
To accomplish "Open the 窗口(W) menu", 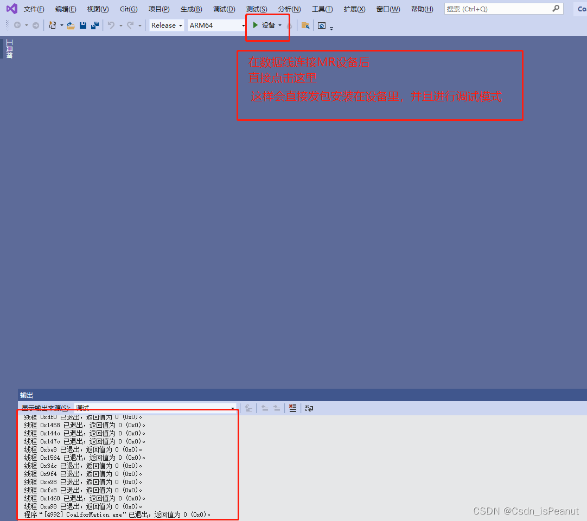I will coord(388,9).
